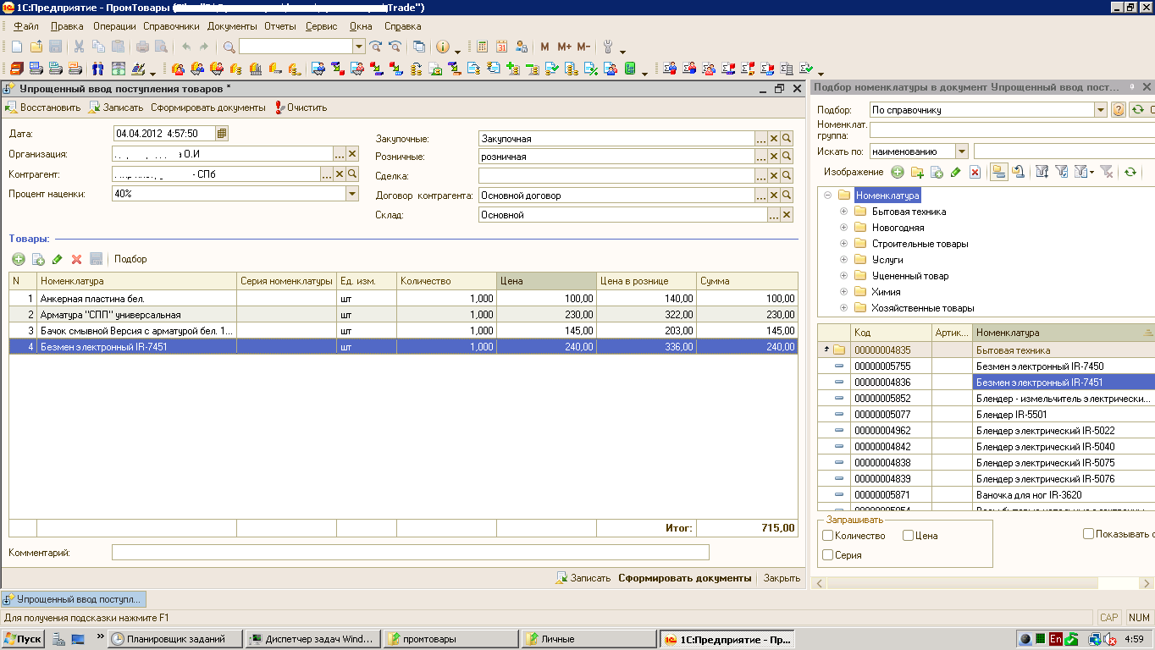Viewport: 1155px width, 650px height.
Task: Click Сформировать документы at form bottom
Action: click(684, 578)
